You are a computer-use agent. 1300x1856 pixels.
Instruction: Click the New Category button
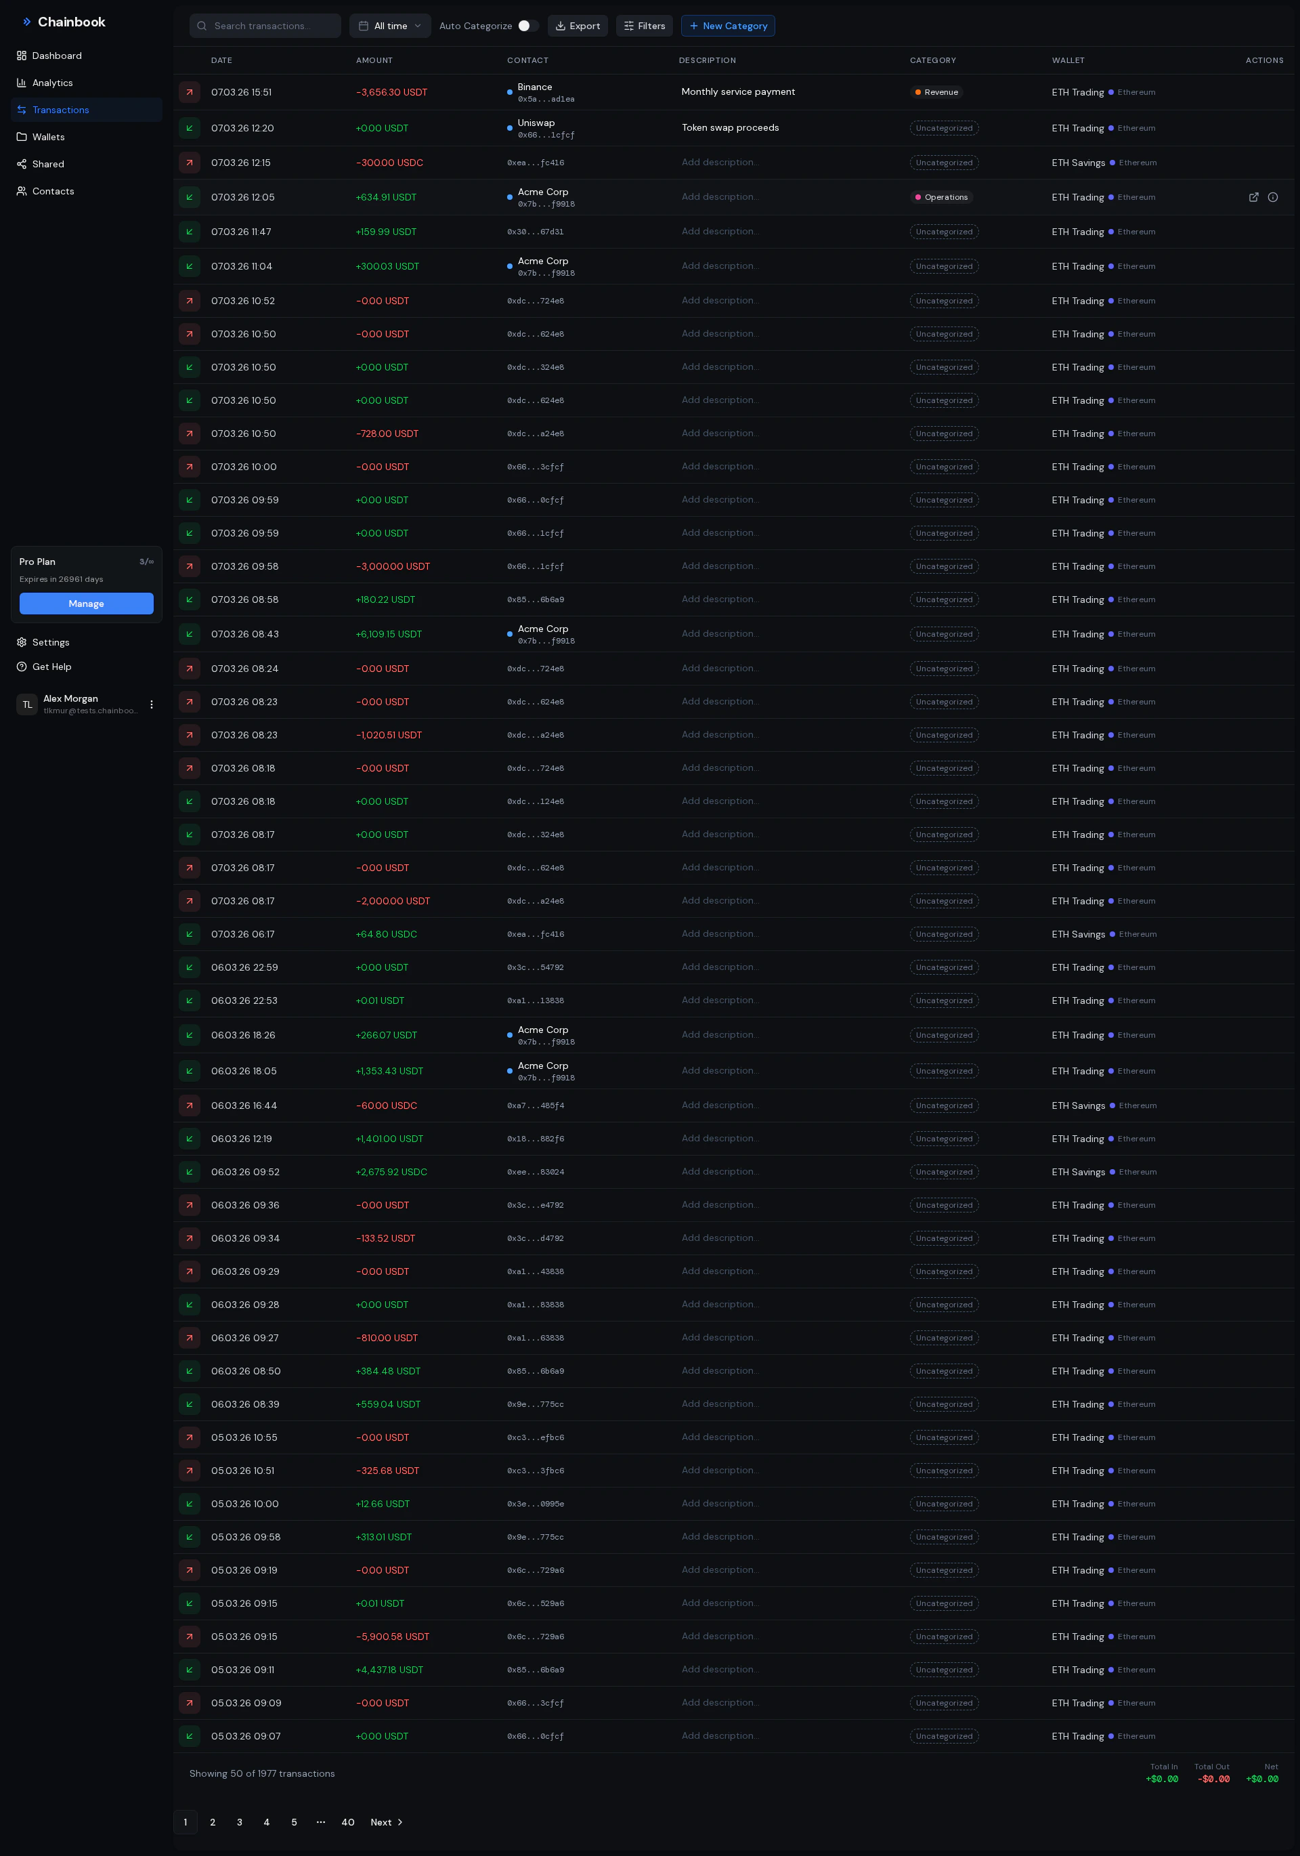coord(728,25)
